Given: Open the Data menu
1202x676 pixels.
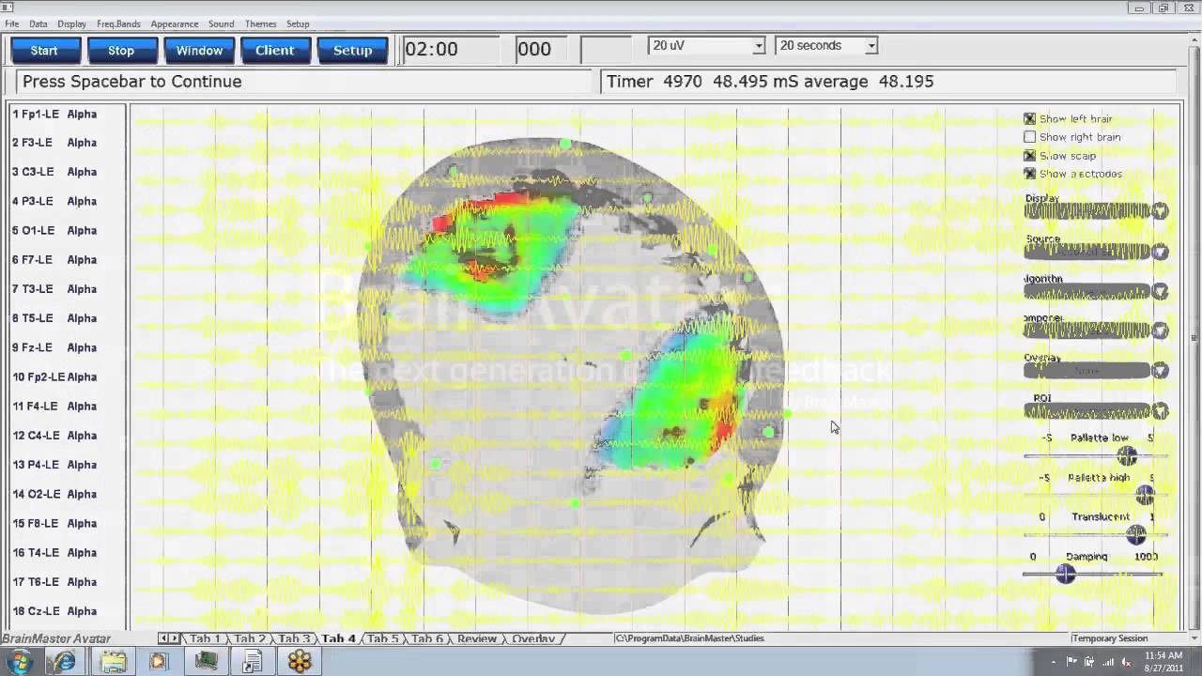Looking at the screenshot, I should click(39, 23).
